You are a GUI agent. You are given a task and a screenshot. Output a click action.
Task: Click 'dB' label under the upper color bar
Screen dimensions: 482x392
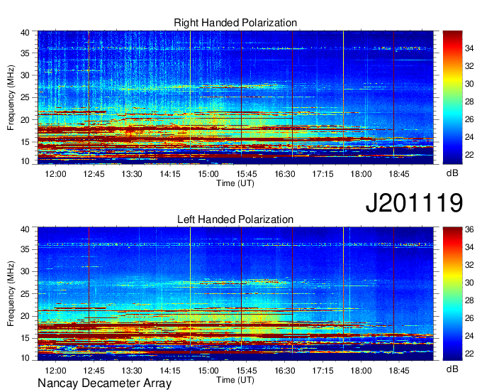point(452,173)
